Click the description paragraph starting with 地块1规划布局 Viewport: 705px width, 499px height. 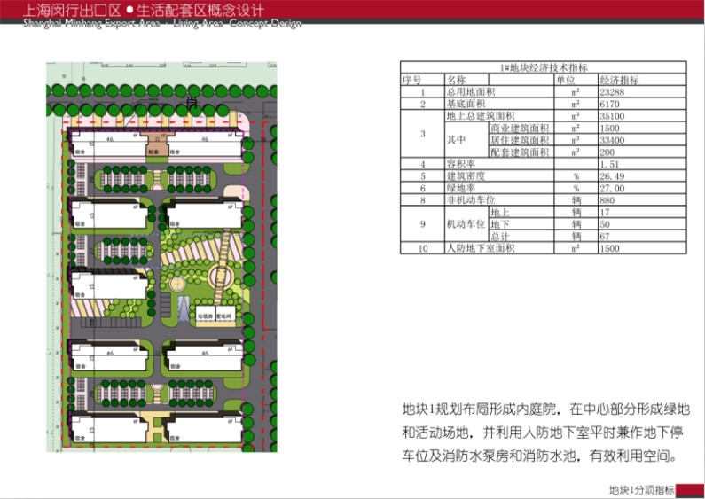coord(543,433)
